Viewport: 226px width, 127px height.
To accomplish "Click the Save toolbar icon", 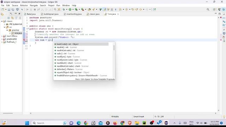I will coord(9,10).
